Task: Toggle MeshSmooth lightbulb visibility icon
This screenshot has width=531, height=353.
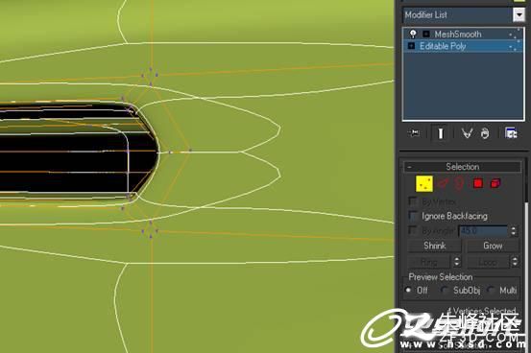Action: click(x=413, y=34)
